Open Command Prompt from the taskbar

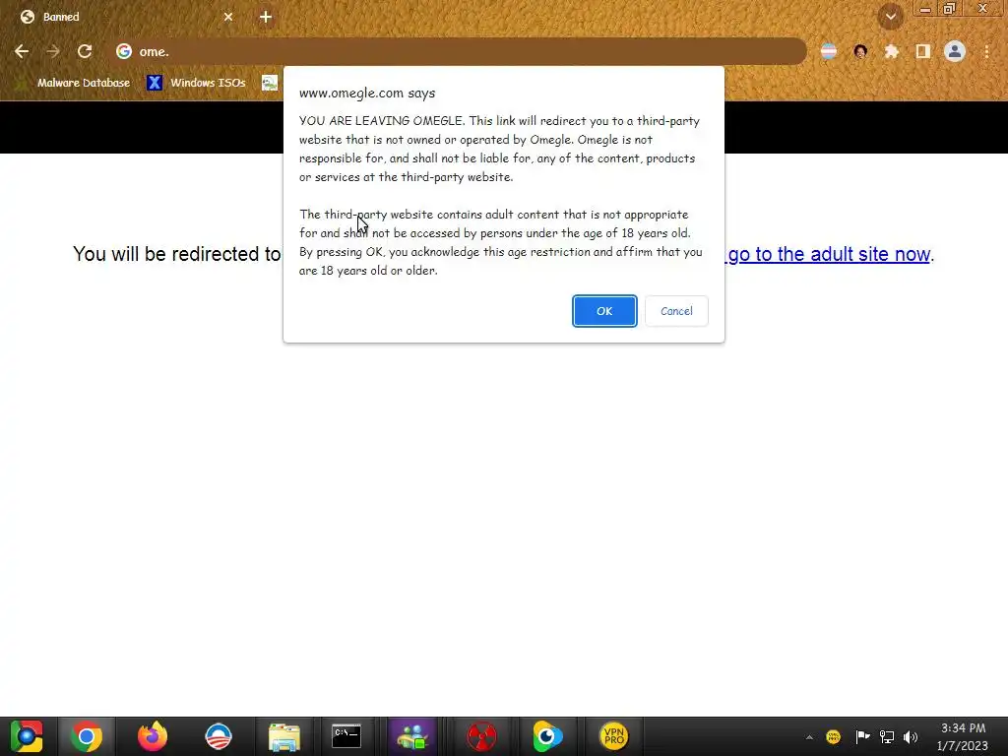pyautogui.click(x=346, y=736)
